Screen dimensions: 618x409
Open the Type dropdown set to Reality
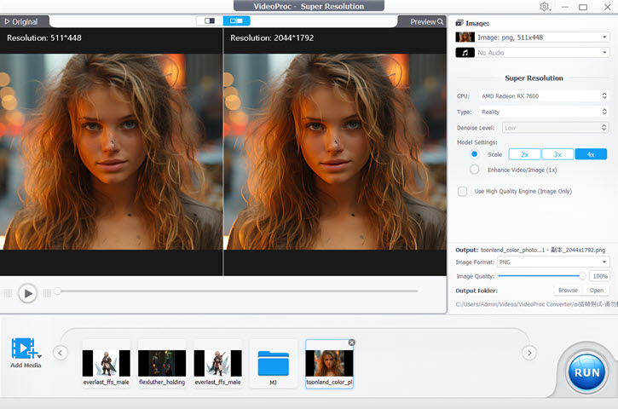click(542, 112)
